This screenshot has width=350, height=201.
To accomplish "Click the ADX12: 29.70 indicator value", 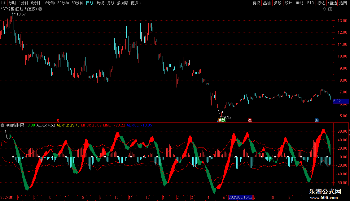I will [68, 125].
